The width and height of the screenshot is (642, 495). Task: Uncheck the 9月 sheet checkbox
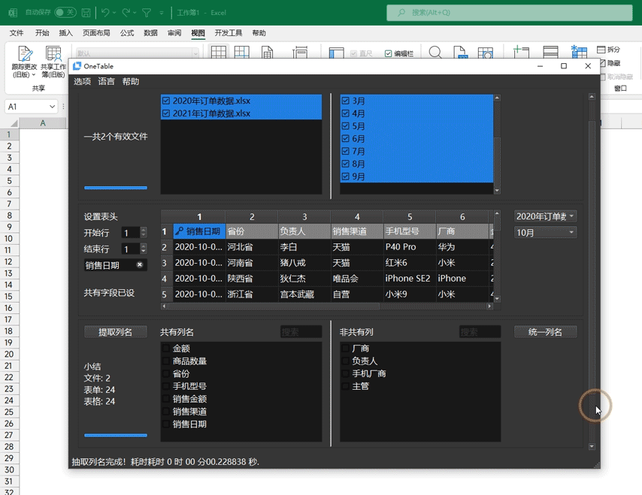point(345,177)
